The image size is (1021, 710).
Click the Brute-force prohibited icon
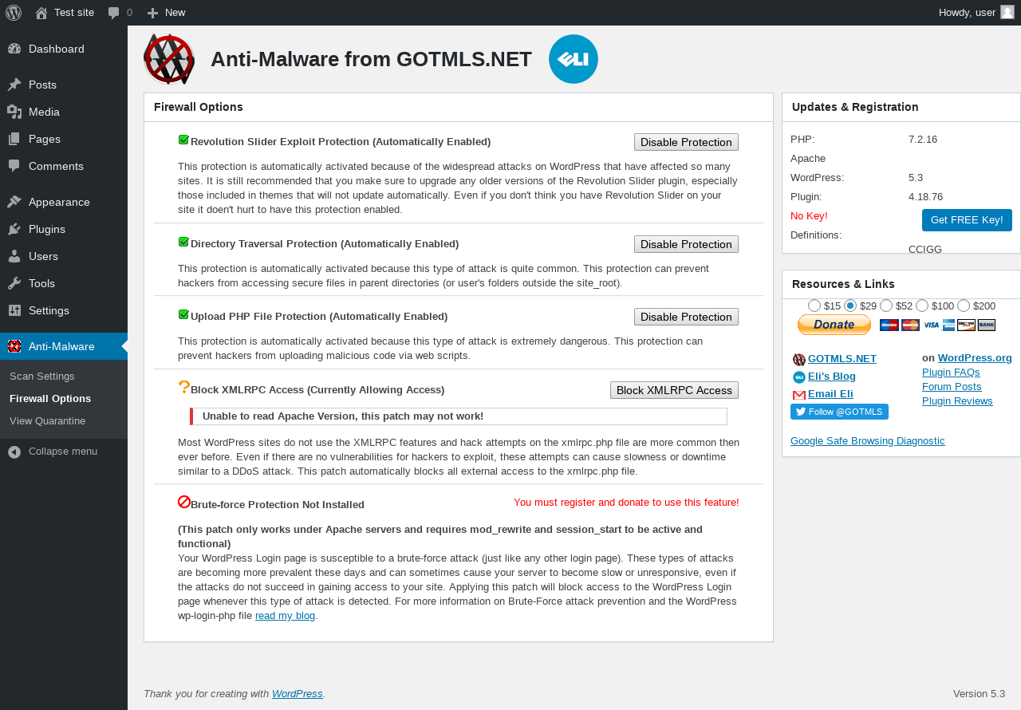(x=184, y=502)
